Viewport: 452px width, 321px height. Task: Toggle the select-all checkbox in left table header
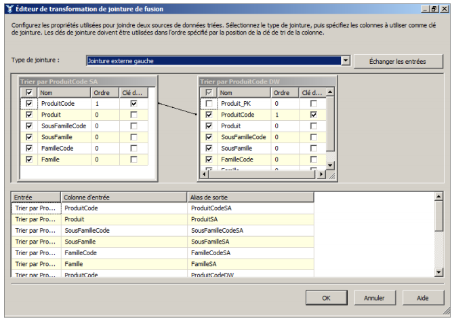pos(28,93)
